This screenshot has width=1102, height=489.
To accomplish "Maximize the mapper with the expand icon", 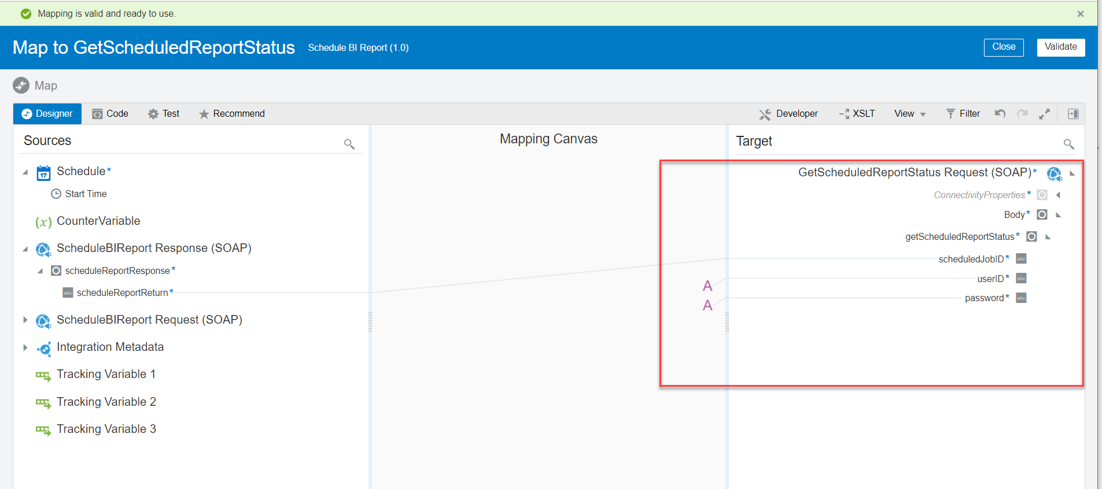I will [x=1044, y=114].
